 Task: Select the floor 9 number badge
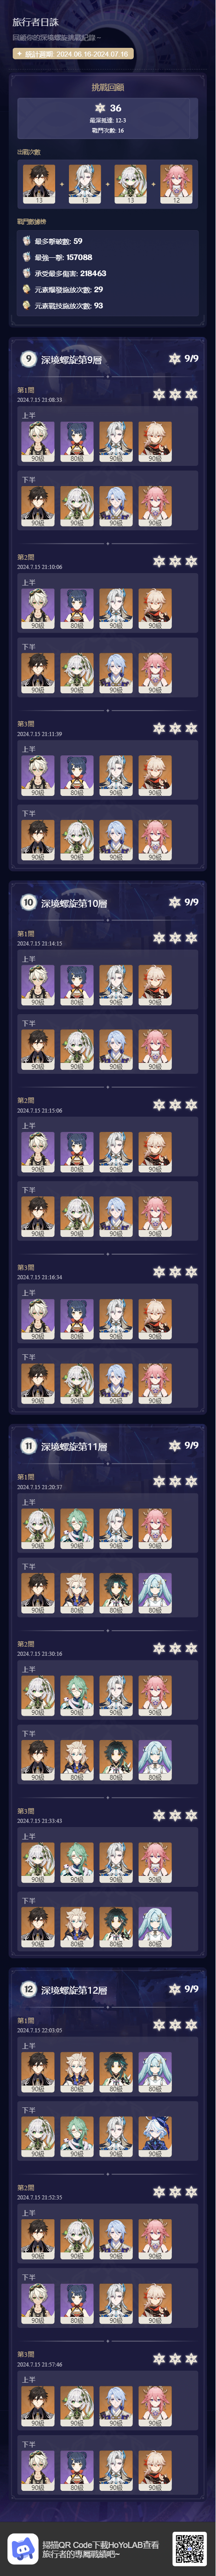(28, 359)
